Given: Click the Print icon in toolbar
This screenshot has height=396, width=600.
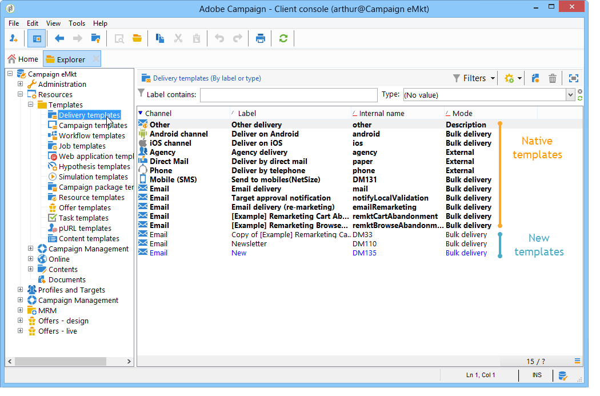Looking at the screenshot, I should [x=261, y=39].
